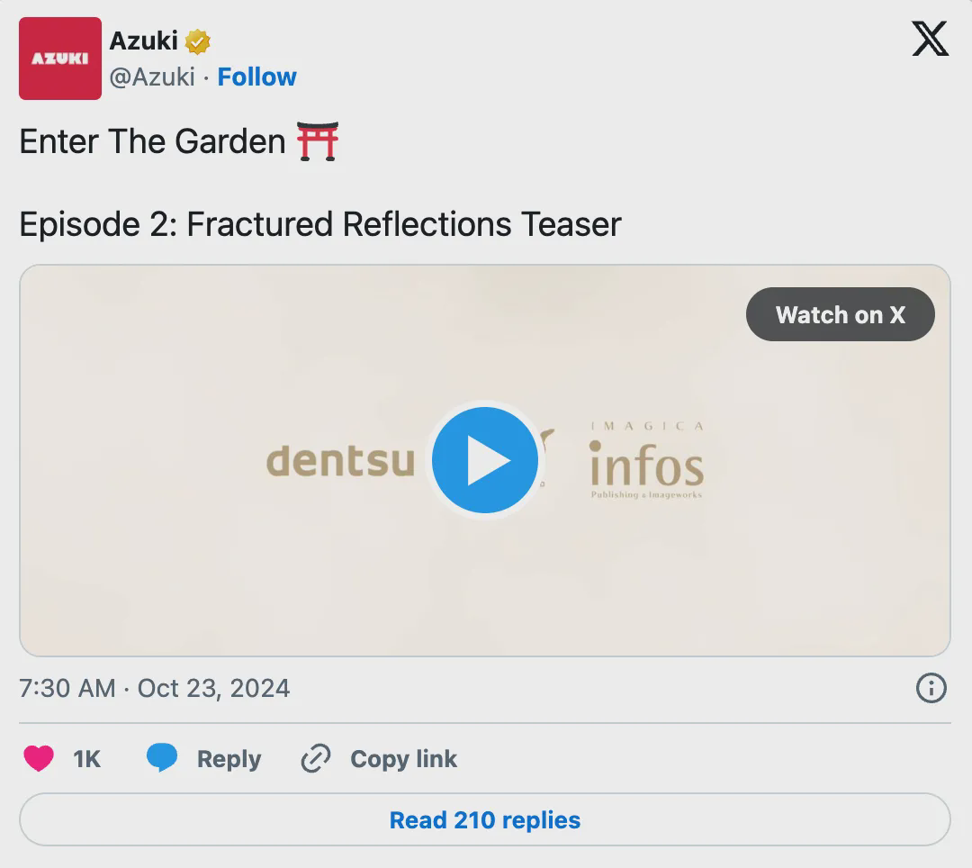Play the Fractured Reflections teaser video
This screenshot has height=868, width=972.
[x=485, y=460]
